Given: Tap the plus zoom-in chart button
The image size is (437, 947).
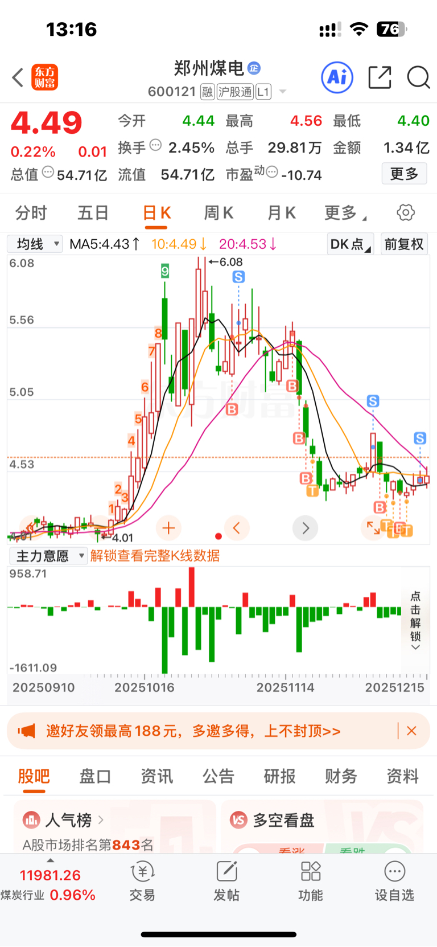Looking at the screenshot, I should coord(168,528).
